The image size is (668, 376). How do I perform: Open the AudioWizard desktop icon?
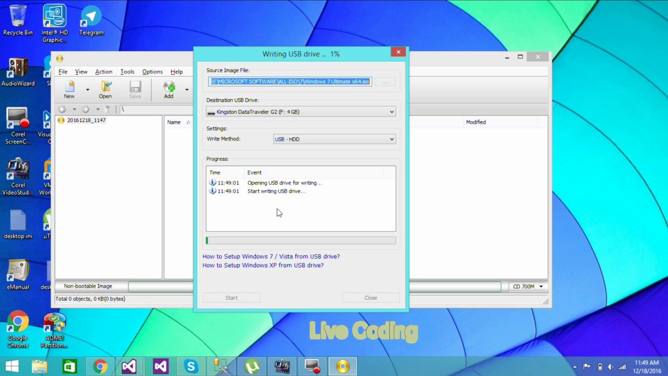pos(18,72)
